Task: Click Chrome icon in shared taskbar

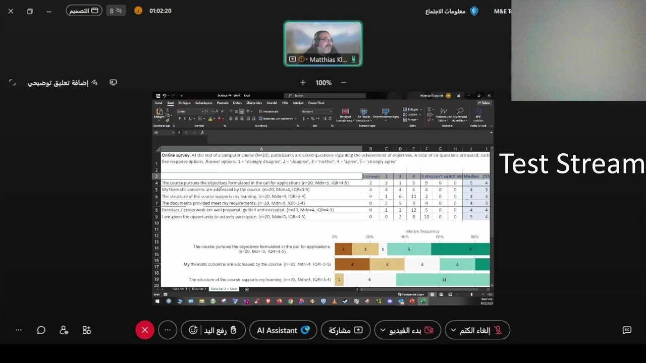Action: pyautogui.click(x=290, y=301)
